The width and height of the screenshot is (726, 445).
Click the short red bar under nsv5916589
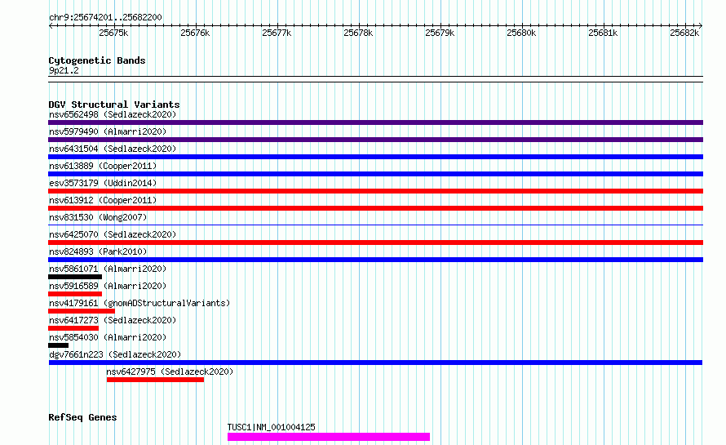[x=75, y=294]
